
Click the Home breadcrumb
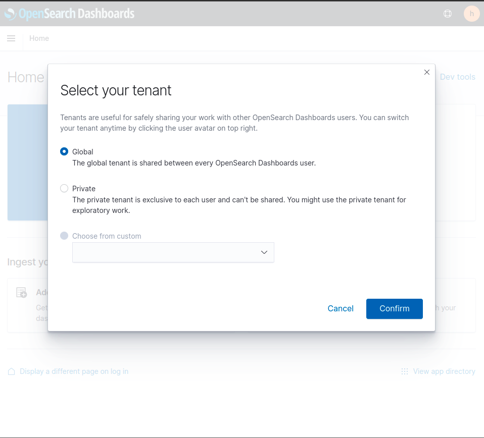39,38
